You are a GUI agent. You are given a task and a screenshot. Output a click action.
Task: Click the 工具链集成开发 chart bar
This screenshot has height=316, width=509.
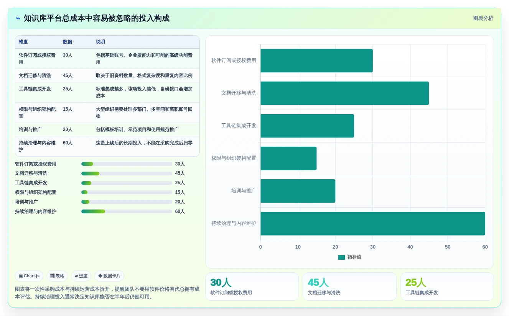(307, 126)
